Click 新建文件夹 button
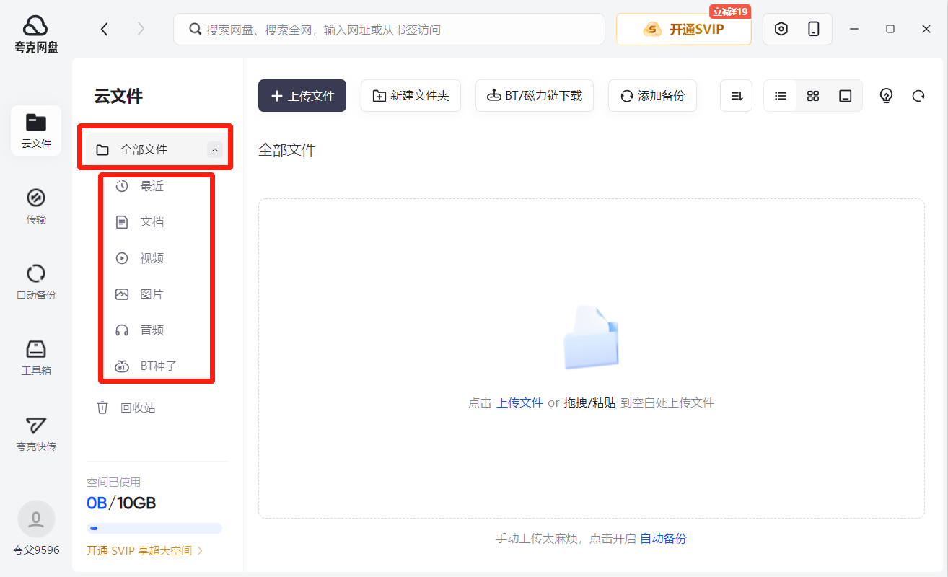948x577 pixels. click(411, 96)
